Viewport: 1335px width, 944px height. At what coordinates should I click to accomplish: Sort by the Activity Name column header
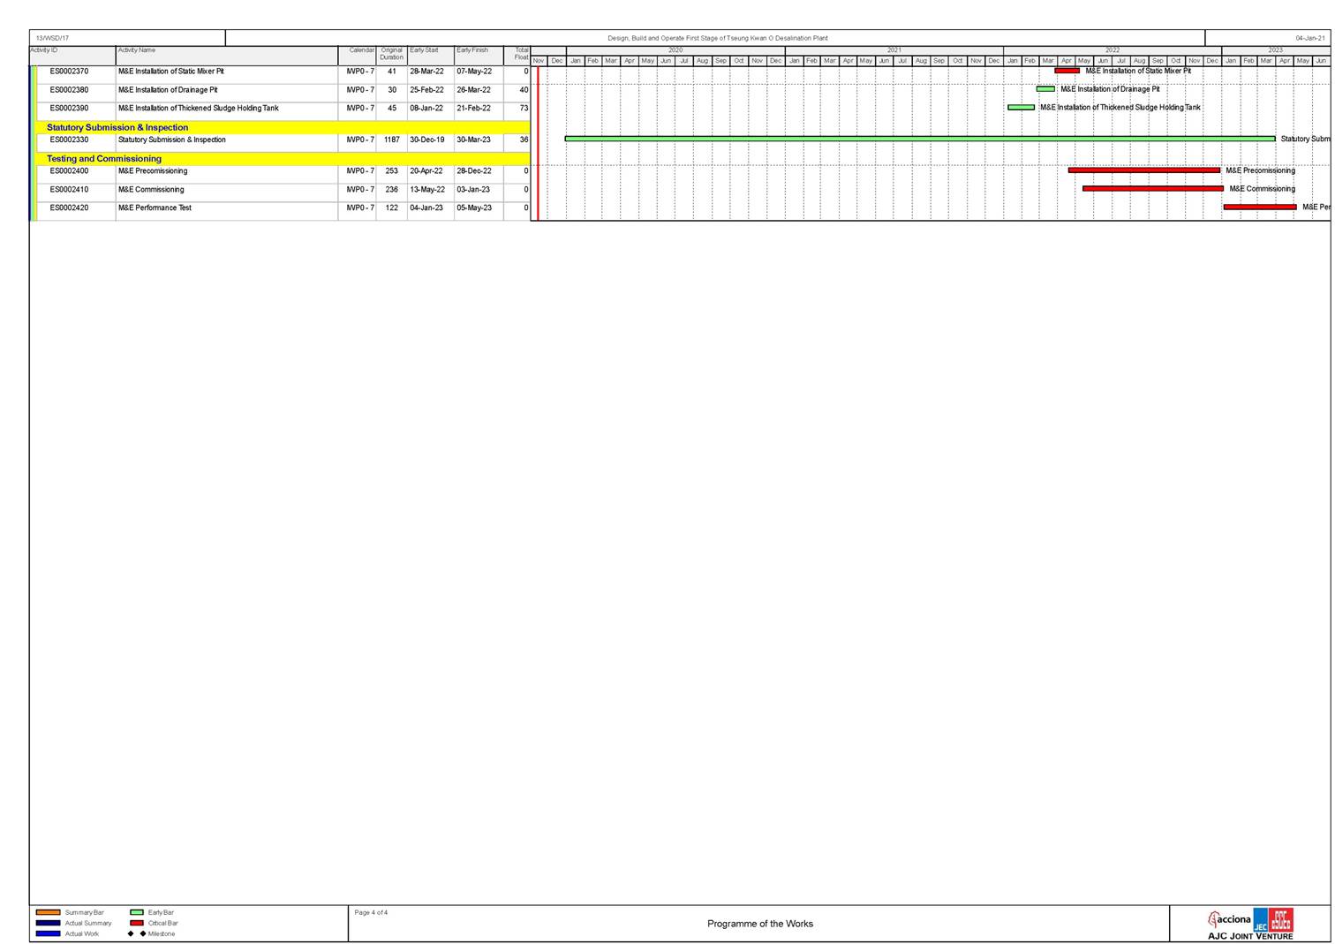point(137,50)
